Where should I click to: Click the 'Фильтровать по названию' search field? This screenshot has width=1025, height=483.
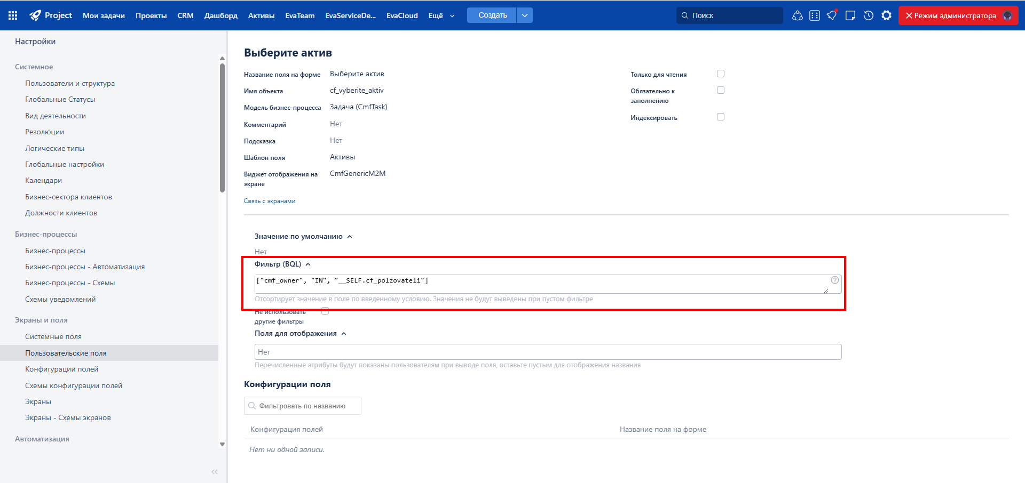click(303, 406)
